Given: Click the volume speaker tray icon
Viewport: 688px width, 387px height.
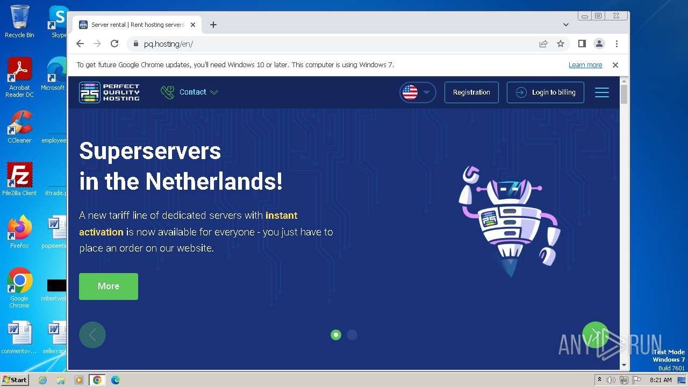Looking at the screenshot, I should click(611, 380).
